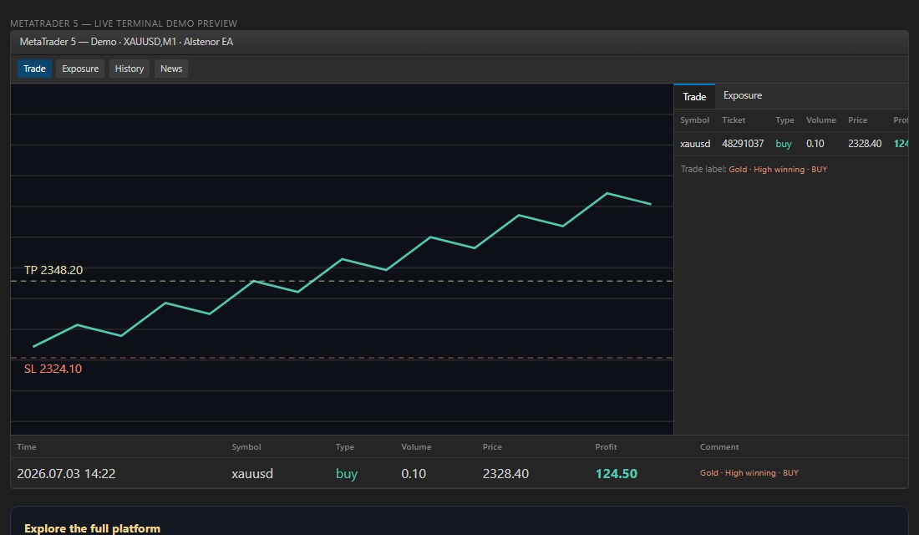Click the Price column header in right panel
919x535 pixels.
click(857, 120)
